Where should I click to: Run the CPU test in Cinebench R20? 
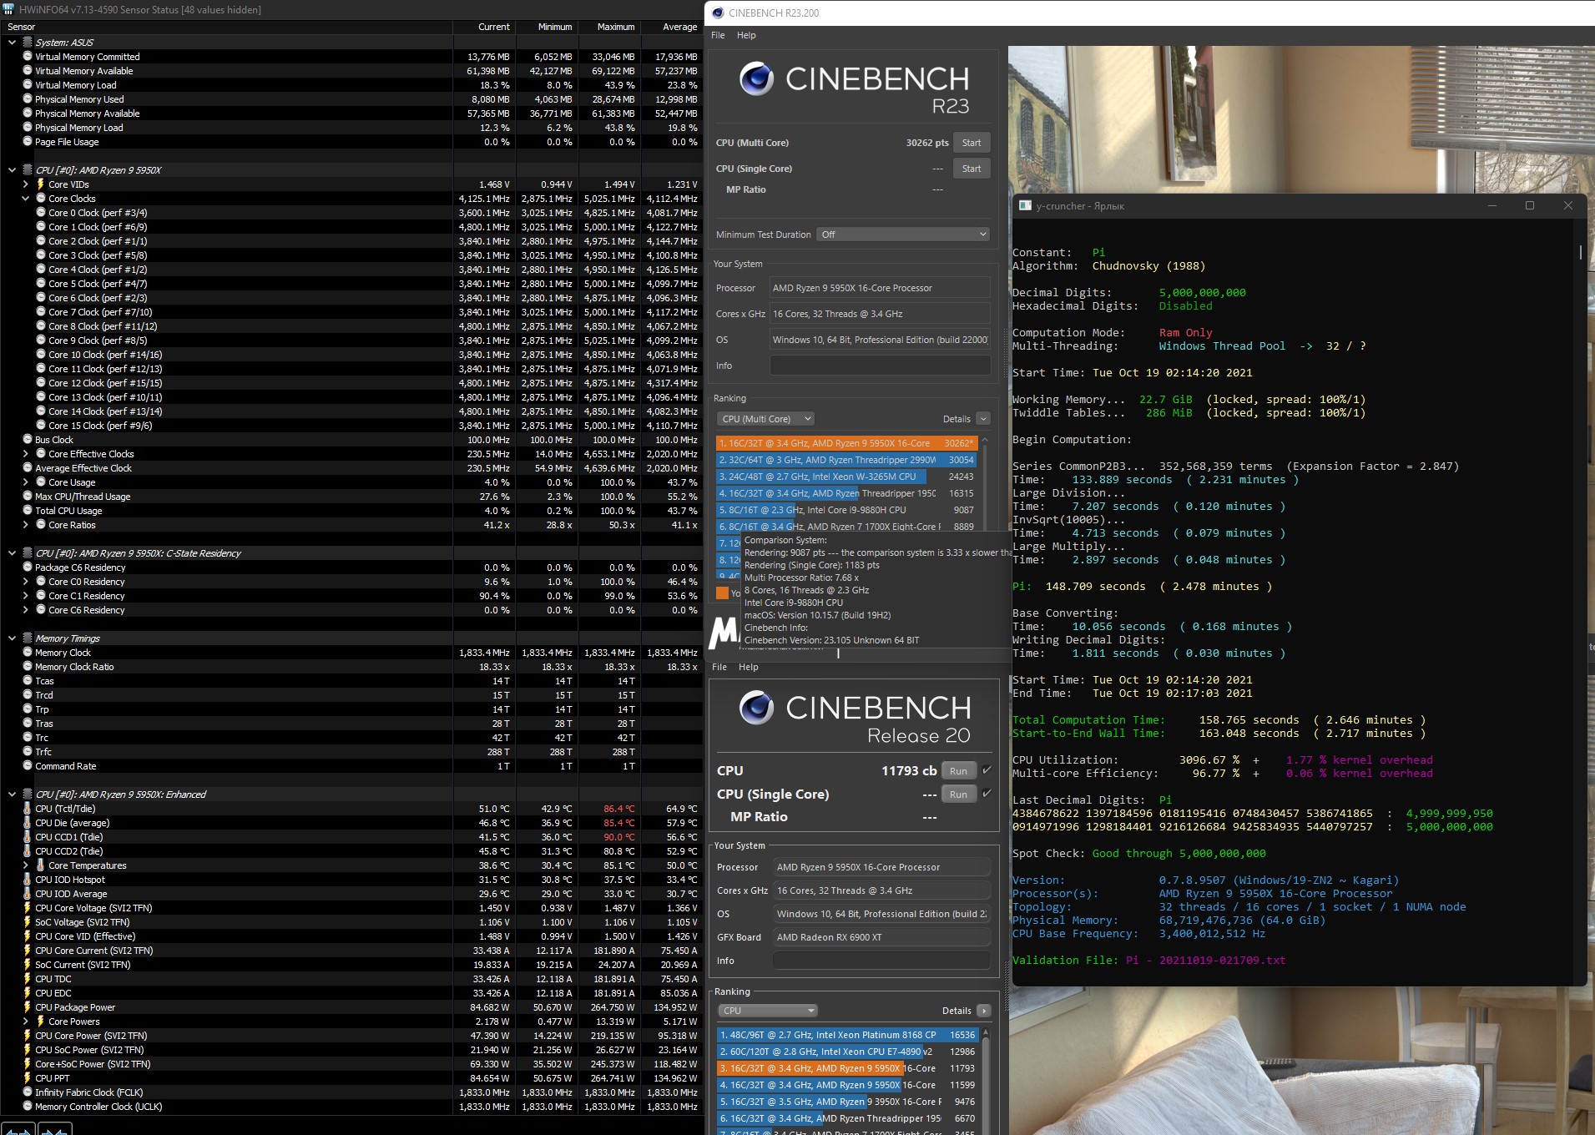pos(958,771)
